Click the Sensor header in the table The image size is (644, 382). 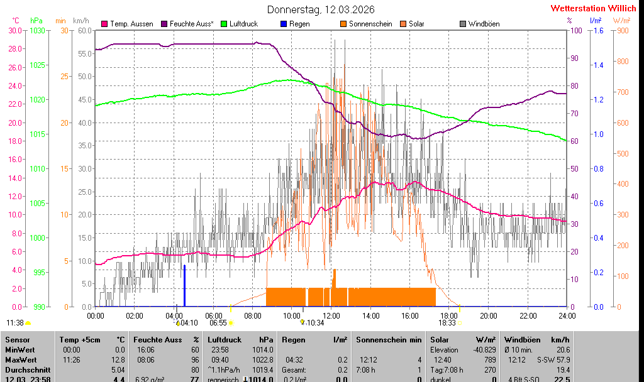pos(17,340)
